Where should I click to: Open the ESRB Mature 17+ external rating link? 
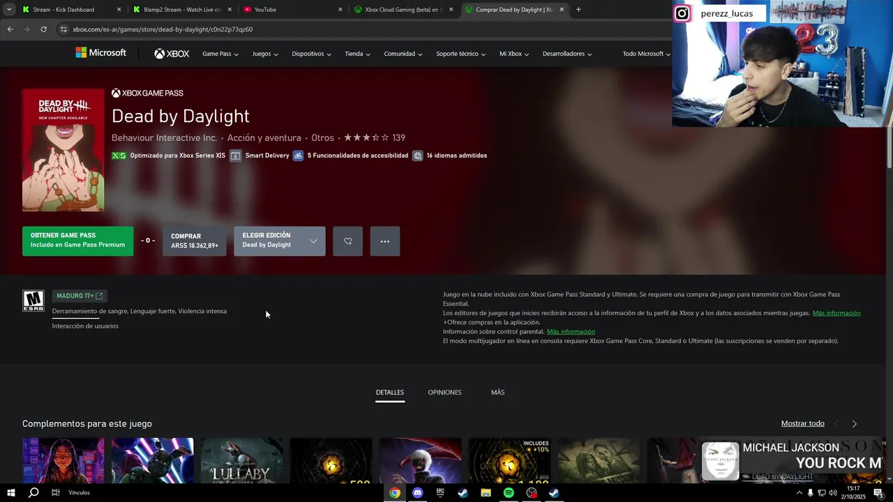click(x=80, y=296)
